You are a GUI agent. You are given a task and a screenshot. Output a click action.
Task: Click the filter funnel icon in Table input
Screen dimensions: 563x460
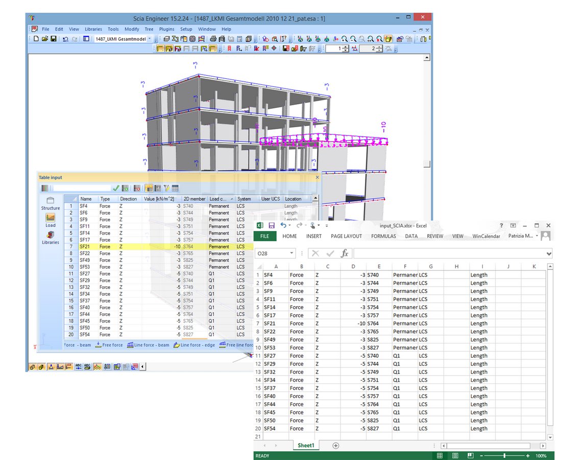point(166,188)
